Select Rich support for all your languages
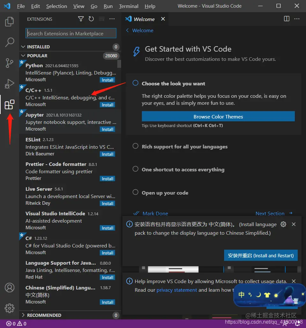This screenshot has width=306, height=328. [x=185, y=146]
